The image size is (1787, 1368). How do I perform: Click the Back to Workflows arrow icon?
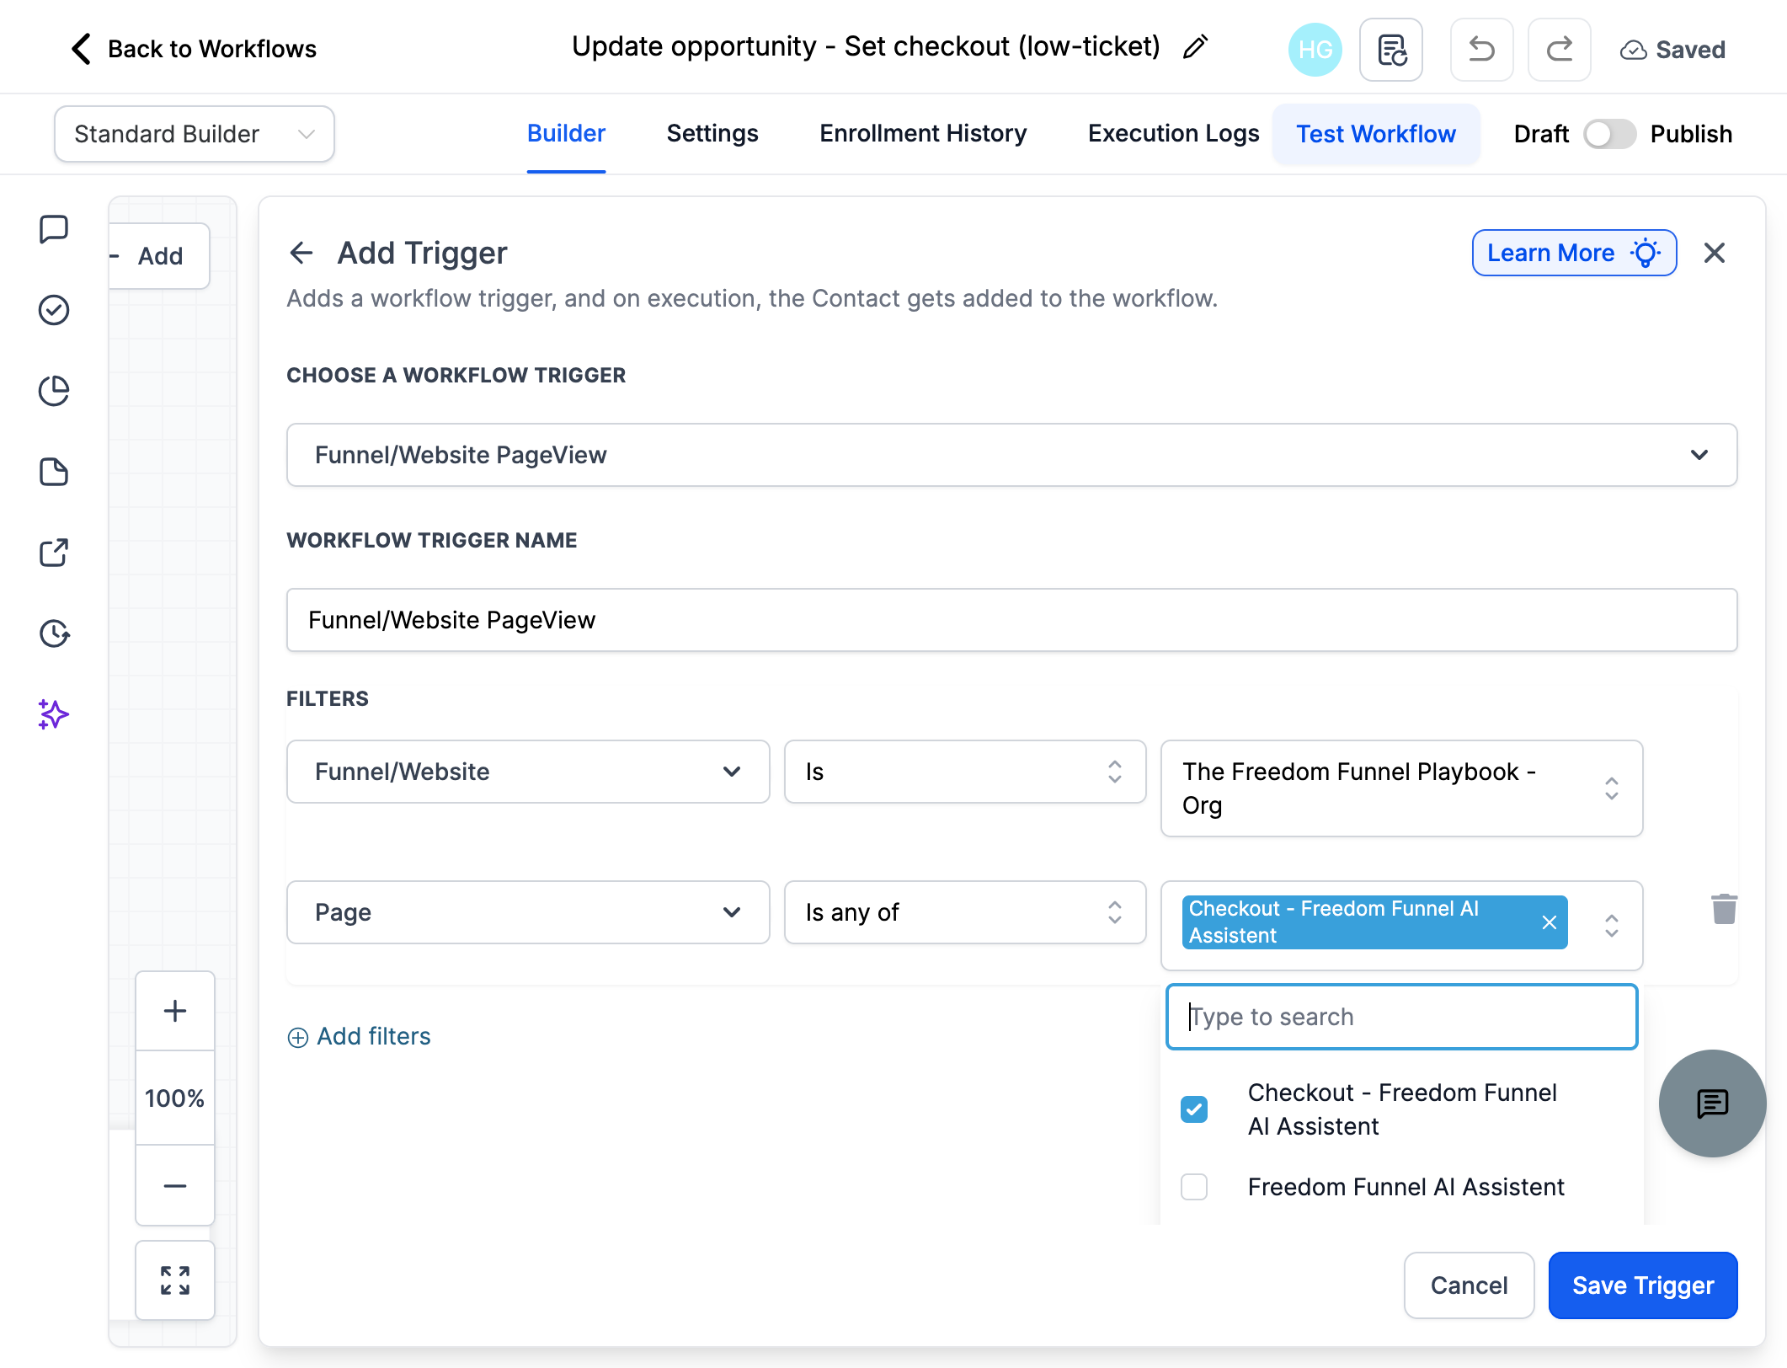point(81,49)
